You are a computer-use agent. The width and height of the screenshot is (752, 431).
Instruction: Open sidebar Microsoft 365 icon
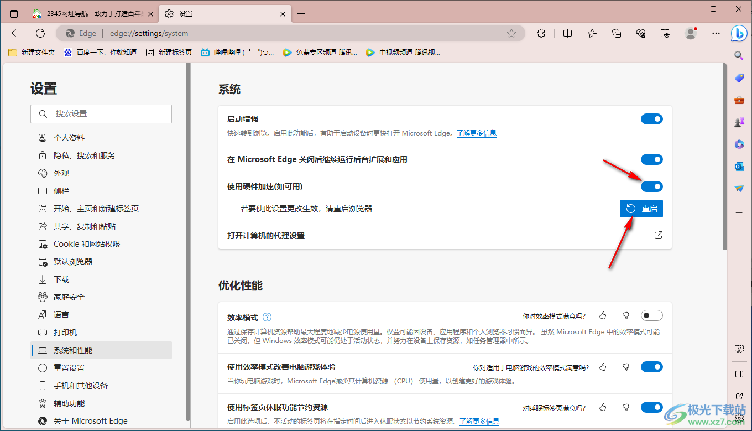coord(739,144)
